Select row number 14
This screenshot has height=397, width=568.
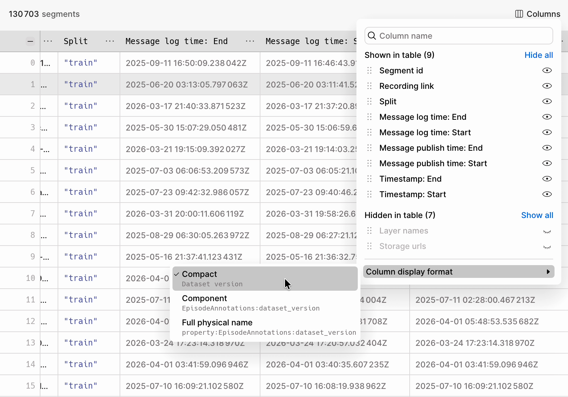point(31,364)
